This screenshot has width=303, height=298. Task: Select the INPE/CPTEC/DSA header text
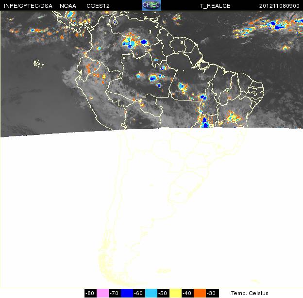click(28, 6)
